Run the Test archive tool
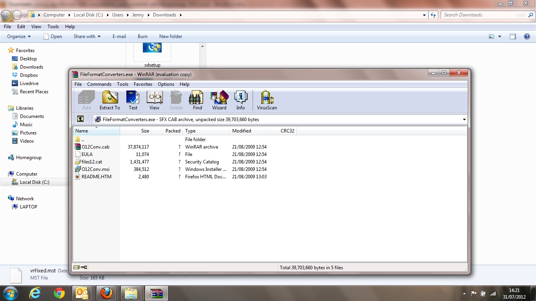The image size is (536, 301). (x=133, y=100)
